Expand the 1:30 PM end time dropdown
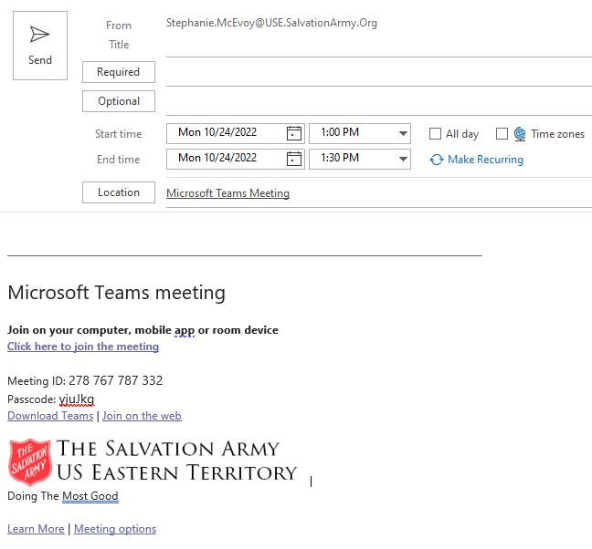 coord(403,159)
